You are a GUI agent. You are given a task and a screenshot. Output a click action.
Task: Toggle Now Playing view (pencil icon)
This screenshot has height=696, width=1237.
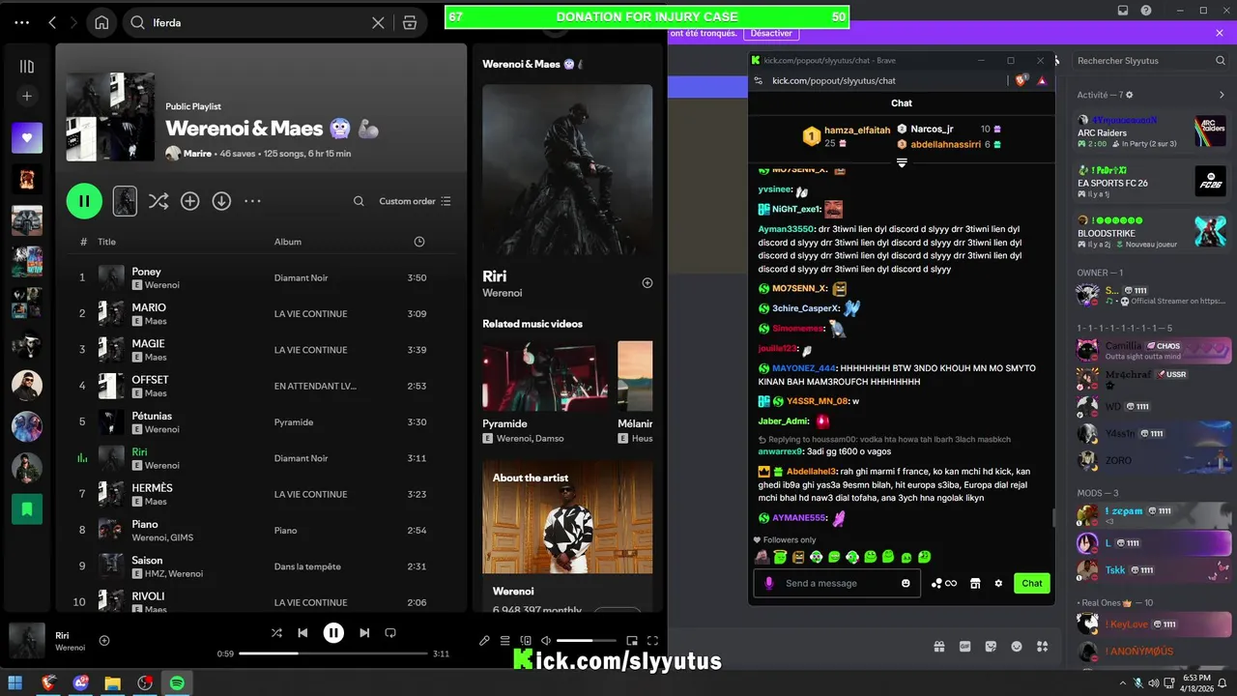(x=485, y=640)
